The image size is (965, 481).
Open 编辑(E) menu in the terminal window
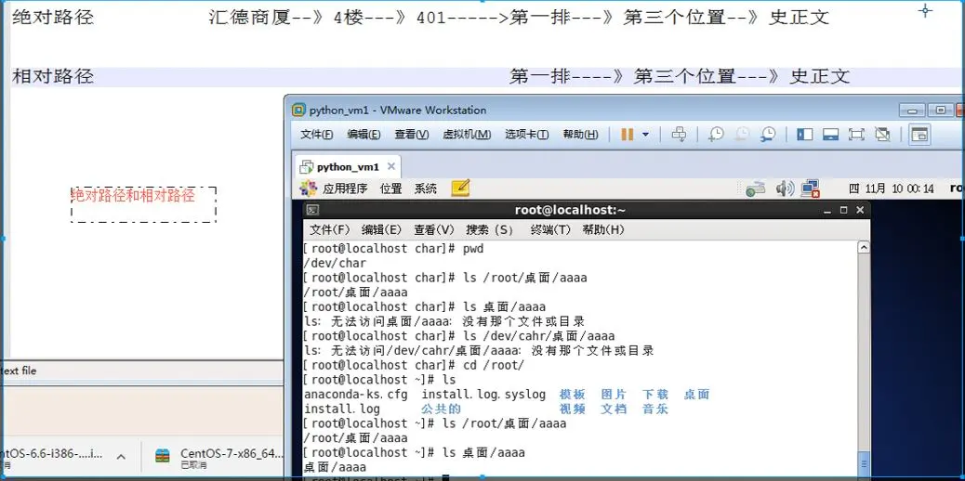point(381,229)
